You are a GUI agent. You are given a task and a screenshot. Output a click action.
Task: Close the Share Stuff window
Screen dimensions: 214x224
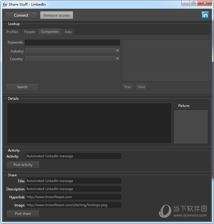pyautogui.click(x=205, y=3)
